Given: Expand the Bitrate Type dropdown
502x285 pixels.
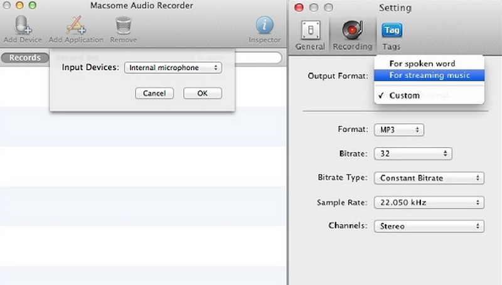Looking at the screenshot, I should point(429,178).
